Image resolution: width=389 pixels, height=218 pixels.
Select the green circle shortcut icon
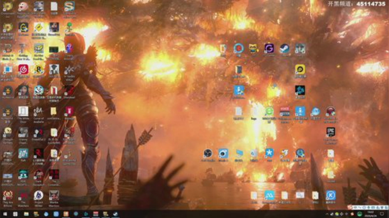point(269,112)
